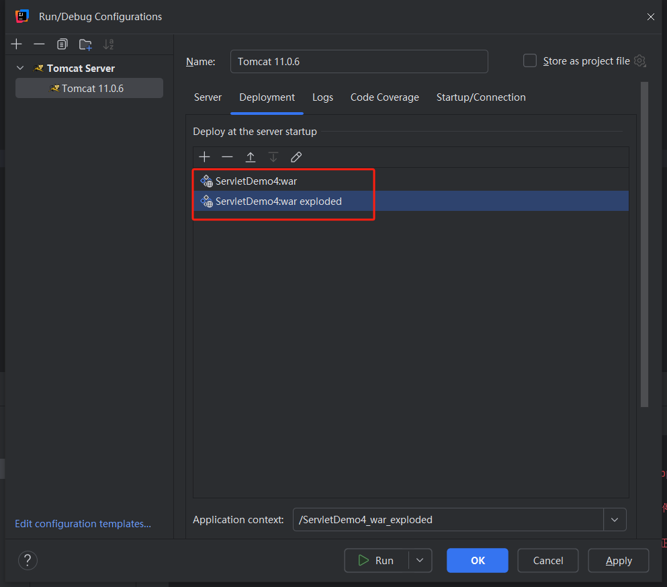This screenshot has height=587, width=667.
Task: Add a deployment artifact
Action: tap(205, 157)
